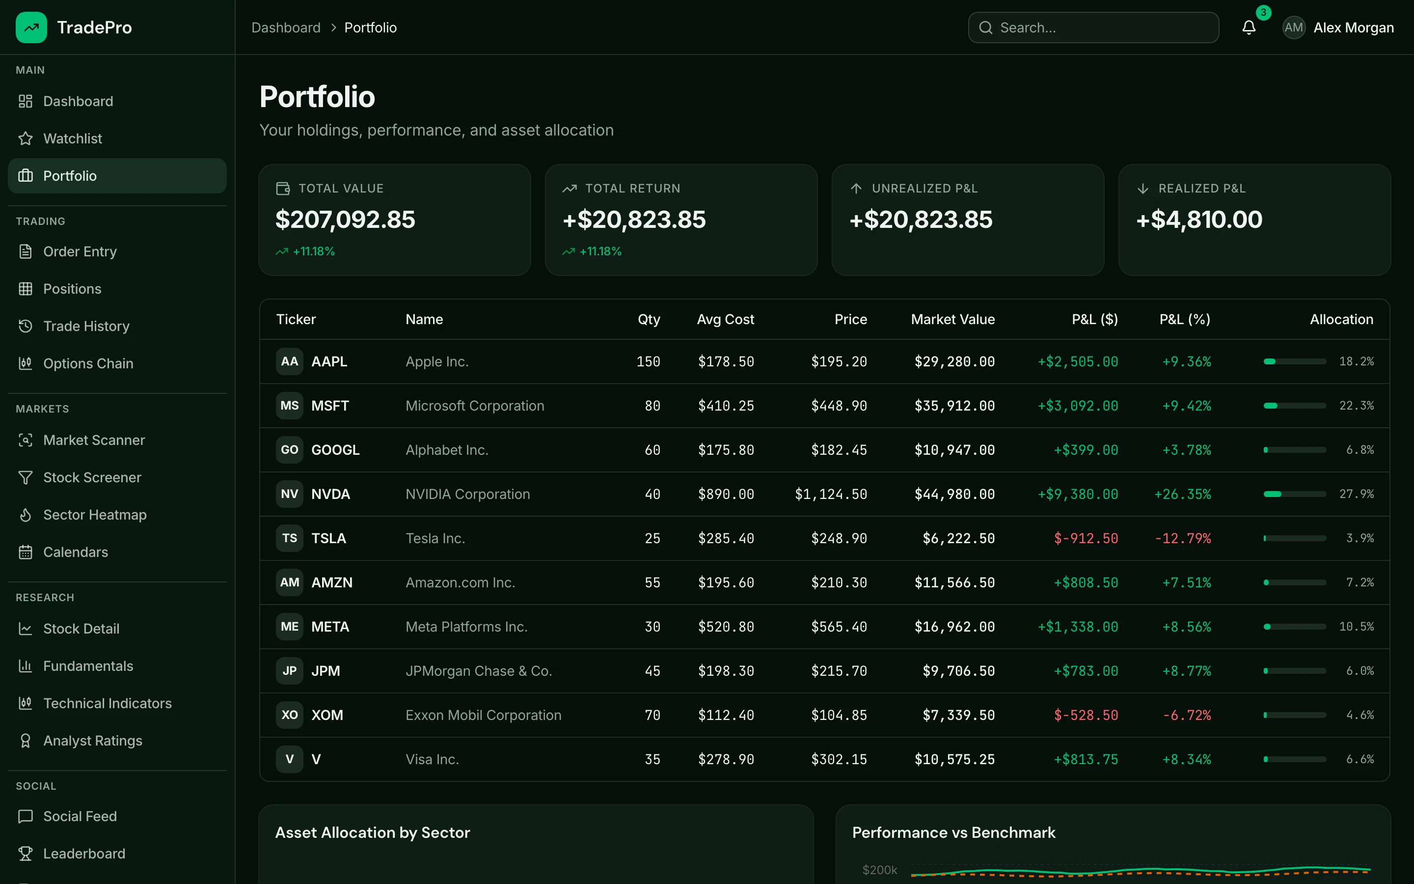Click the NVDA allocation bar

(x=1295, y=495)
